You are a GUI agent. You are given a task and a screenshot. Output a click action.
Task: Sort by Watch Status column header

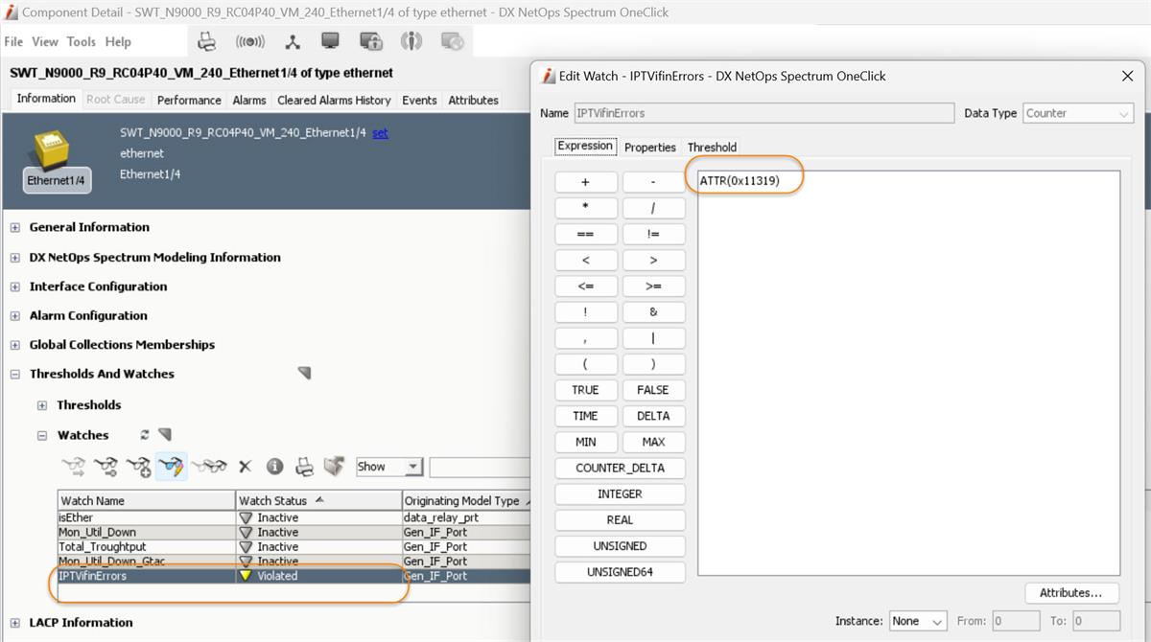point(319,500)
